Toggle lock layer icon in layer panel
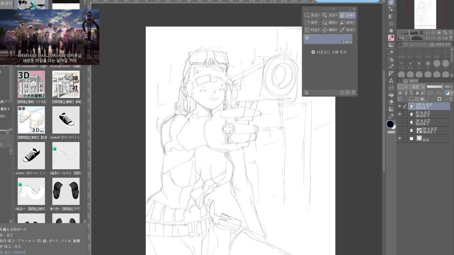Image resolution: width=454 pixels, height=255 pixels. coord(417,93)
